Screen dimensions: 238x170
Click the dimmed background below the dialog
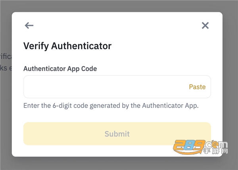tap(119, 164)
